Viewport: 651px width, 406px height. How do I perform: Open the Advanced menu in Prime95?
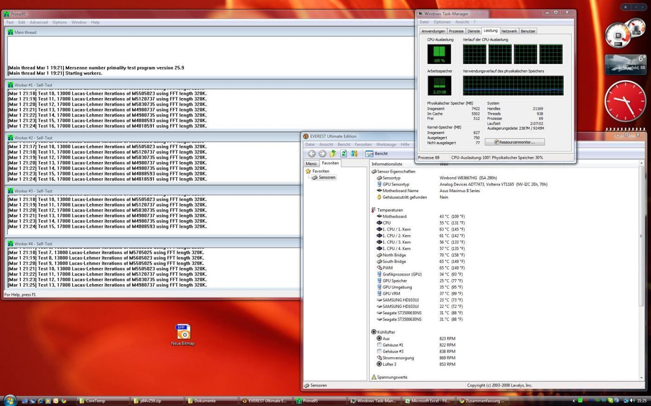38,22
